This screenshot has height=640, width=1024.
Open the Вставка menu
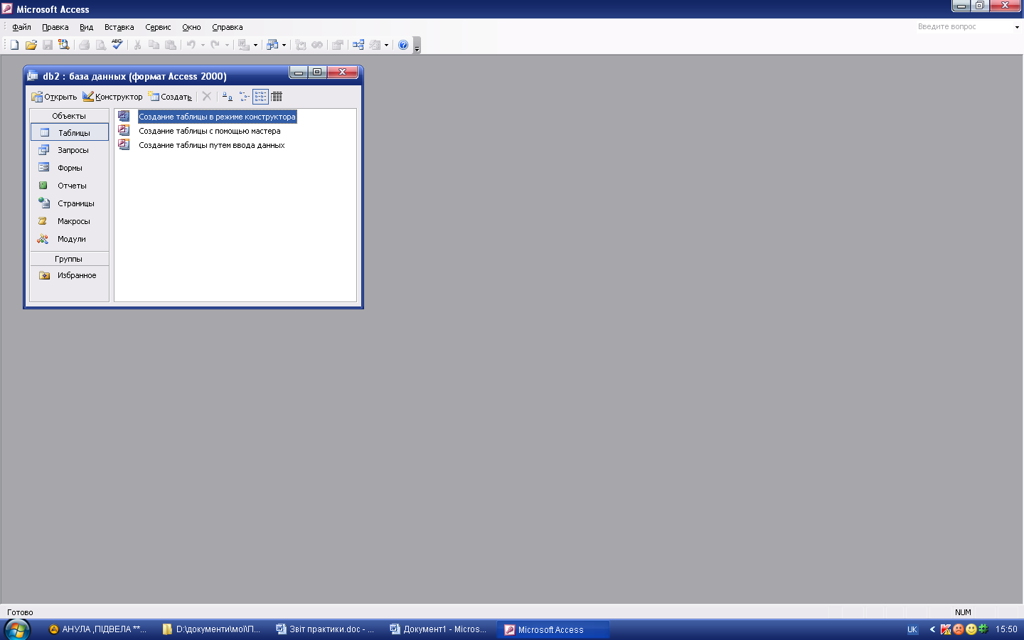(119, 27)
